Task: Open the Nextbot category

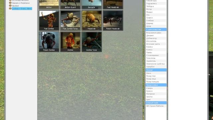Action: (15, 6)
